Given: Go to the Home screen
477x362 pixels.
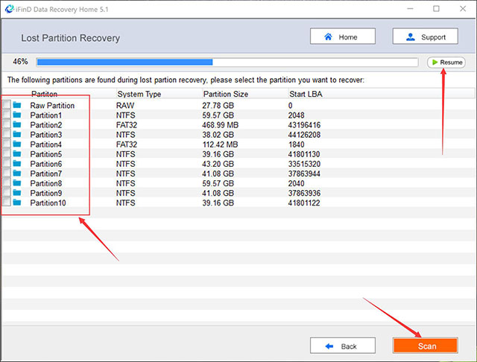Looking at the screenshot, I should point(343,36).
